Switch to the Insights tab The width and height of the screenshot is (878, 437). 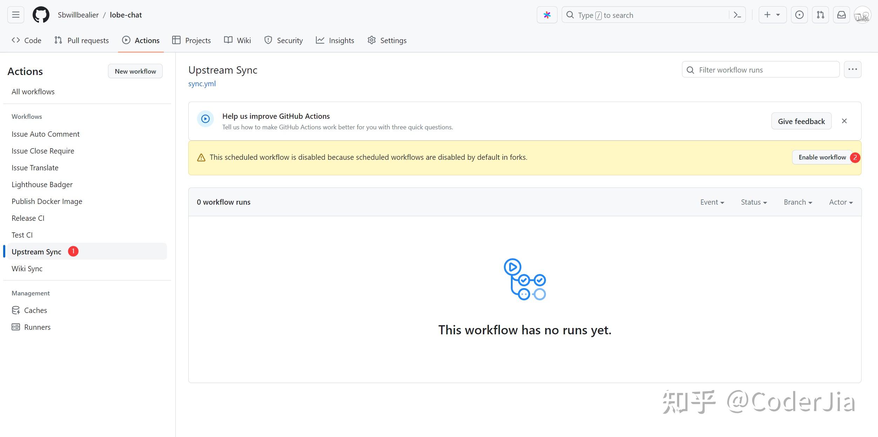click(x=335, y=40)
